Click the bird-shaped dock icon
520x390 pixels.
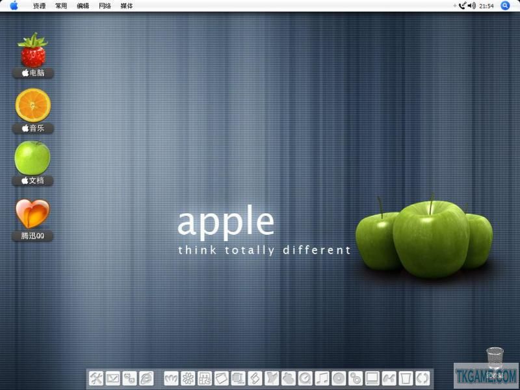(272, 378)
